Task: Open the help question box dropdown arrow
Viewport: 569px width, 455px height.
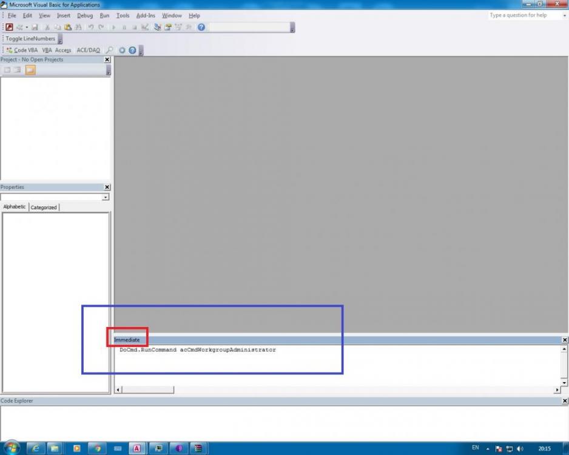Action: pos(564,16)
